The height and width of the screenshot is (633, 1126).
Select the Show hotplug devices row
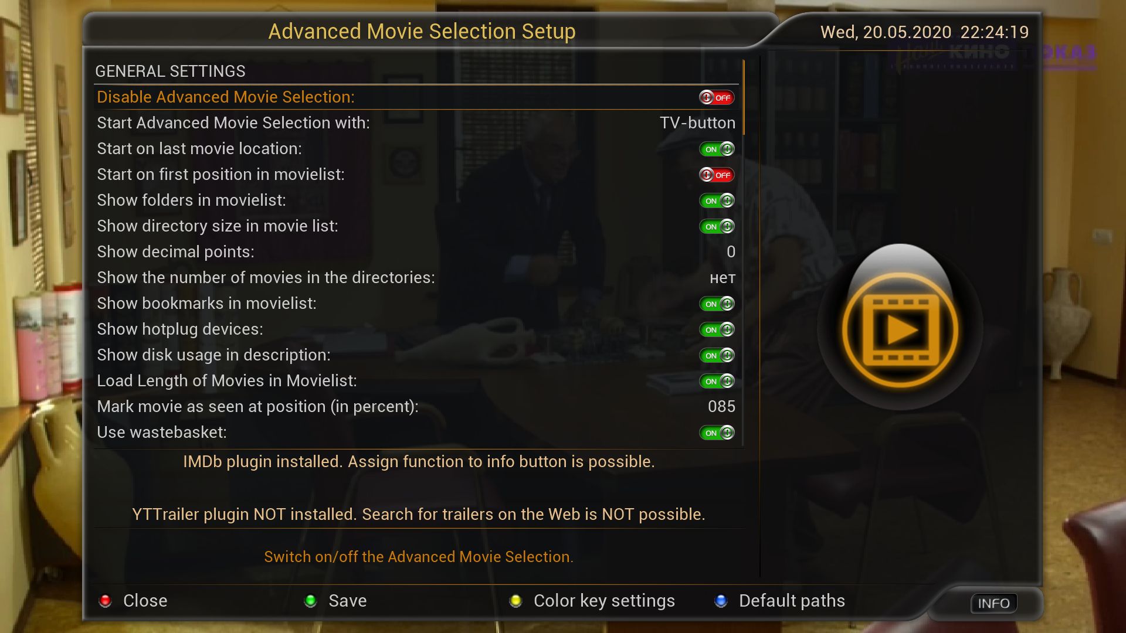point(416,329)
